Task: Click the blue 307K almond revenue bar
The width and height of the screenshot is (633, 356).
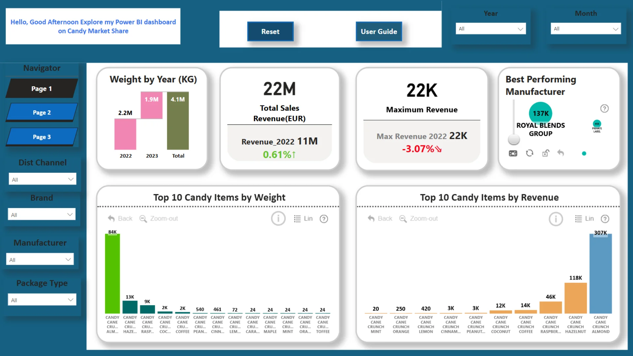Action: click(601, 274)
